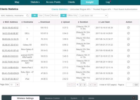140x100 pixels.
Task: Sort table by MAC Address column
Action: (10, 22)
